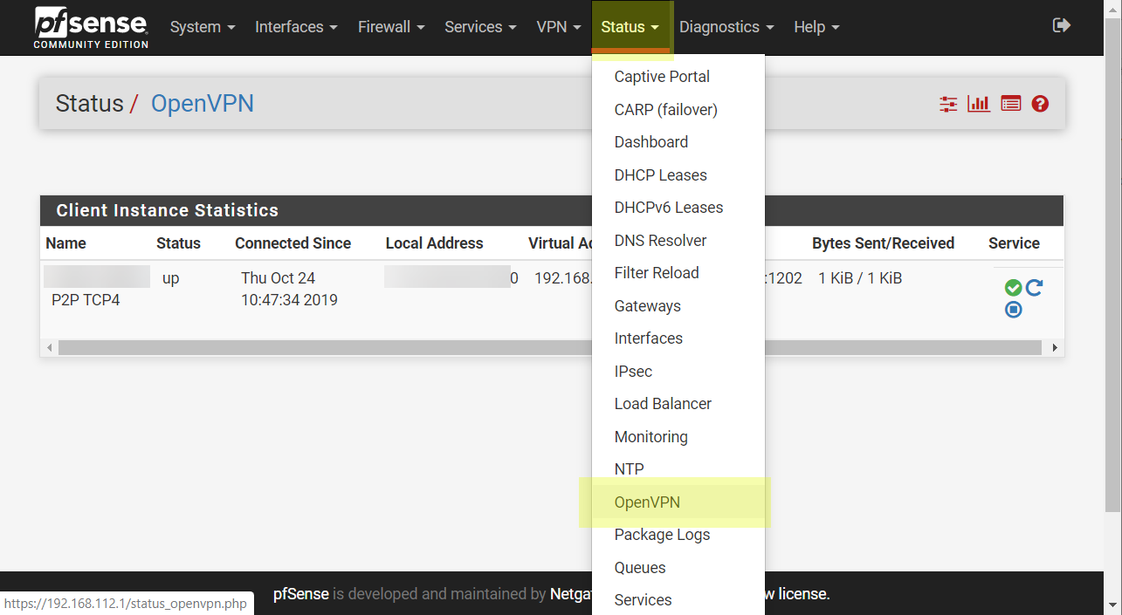Select Queues menu entry
Viewport: 1122px width, 615px height.
(x=678, y=568)
